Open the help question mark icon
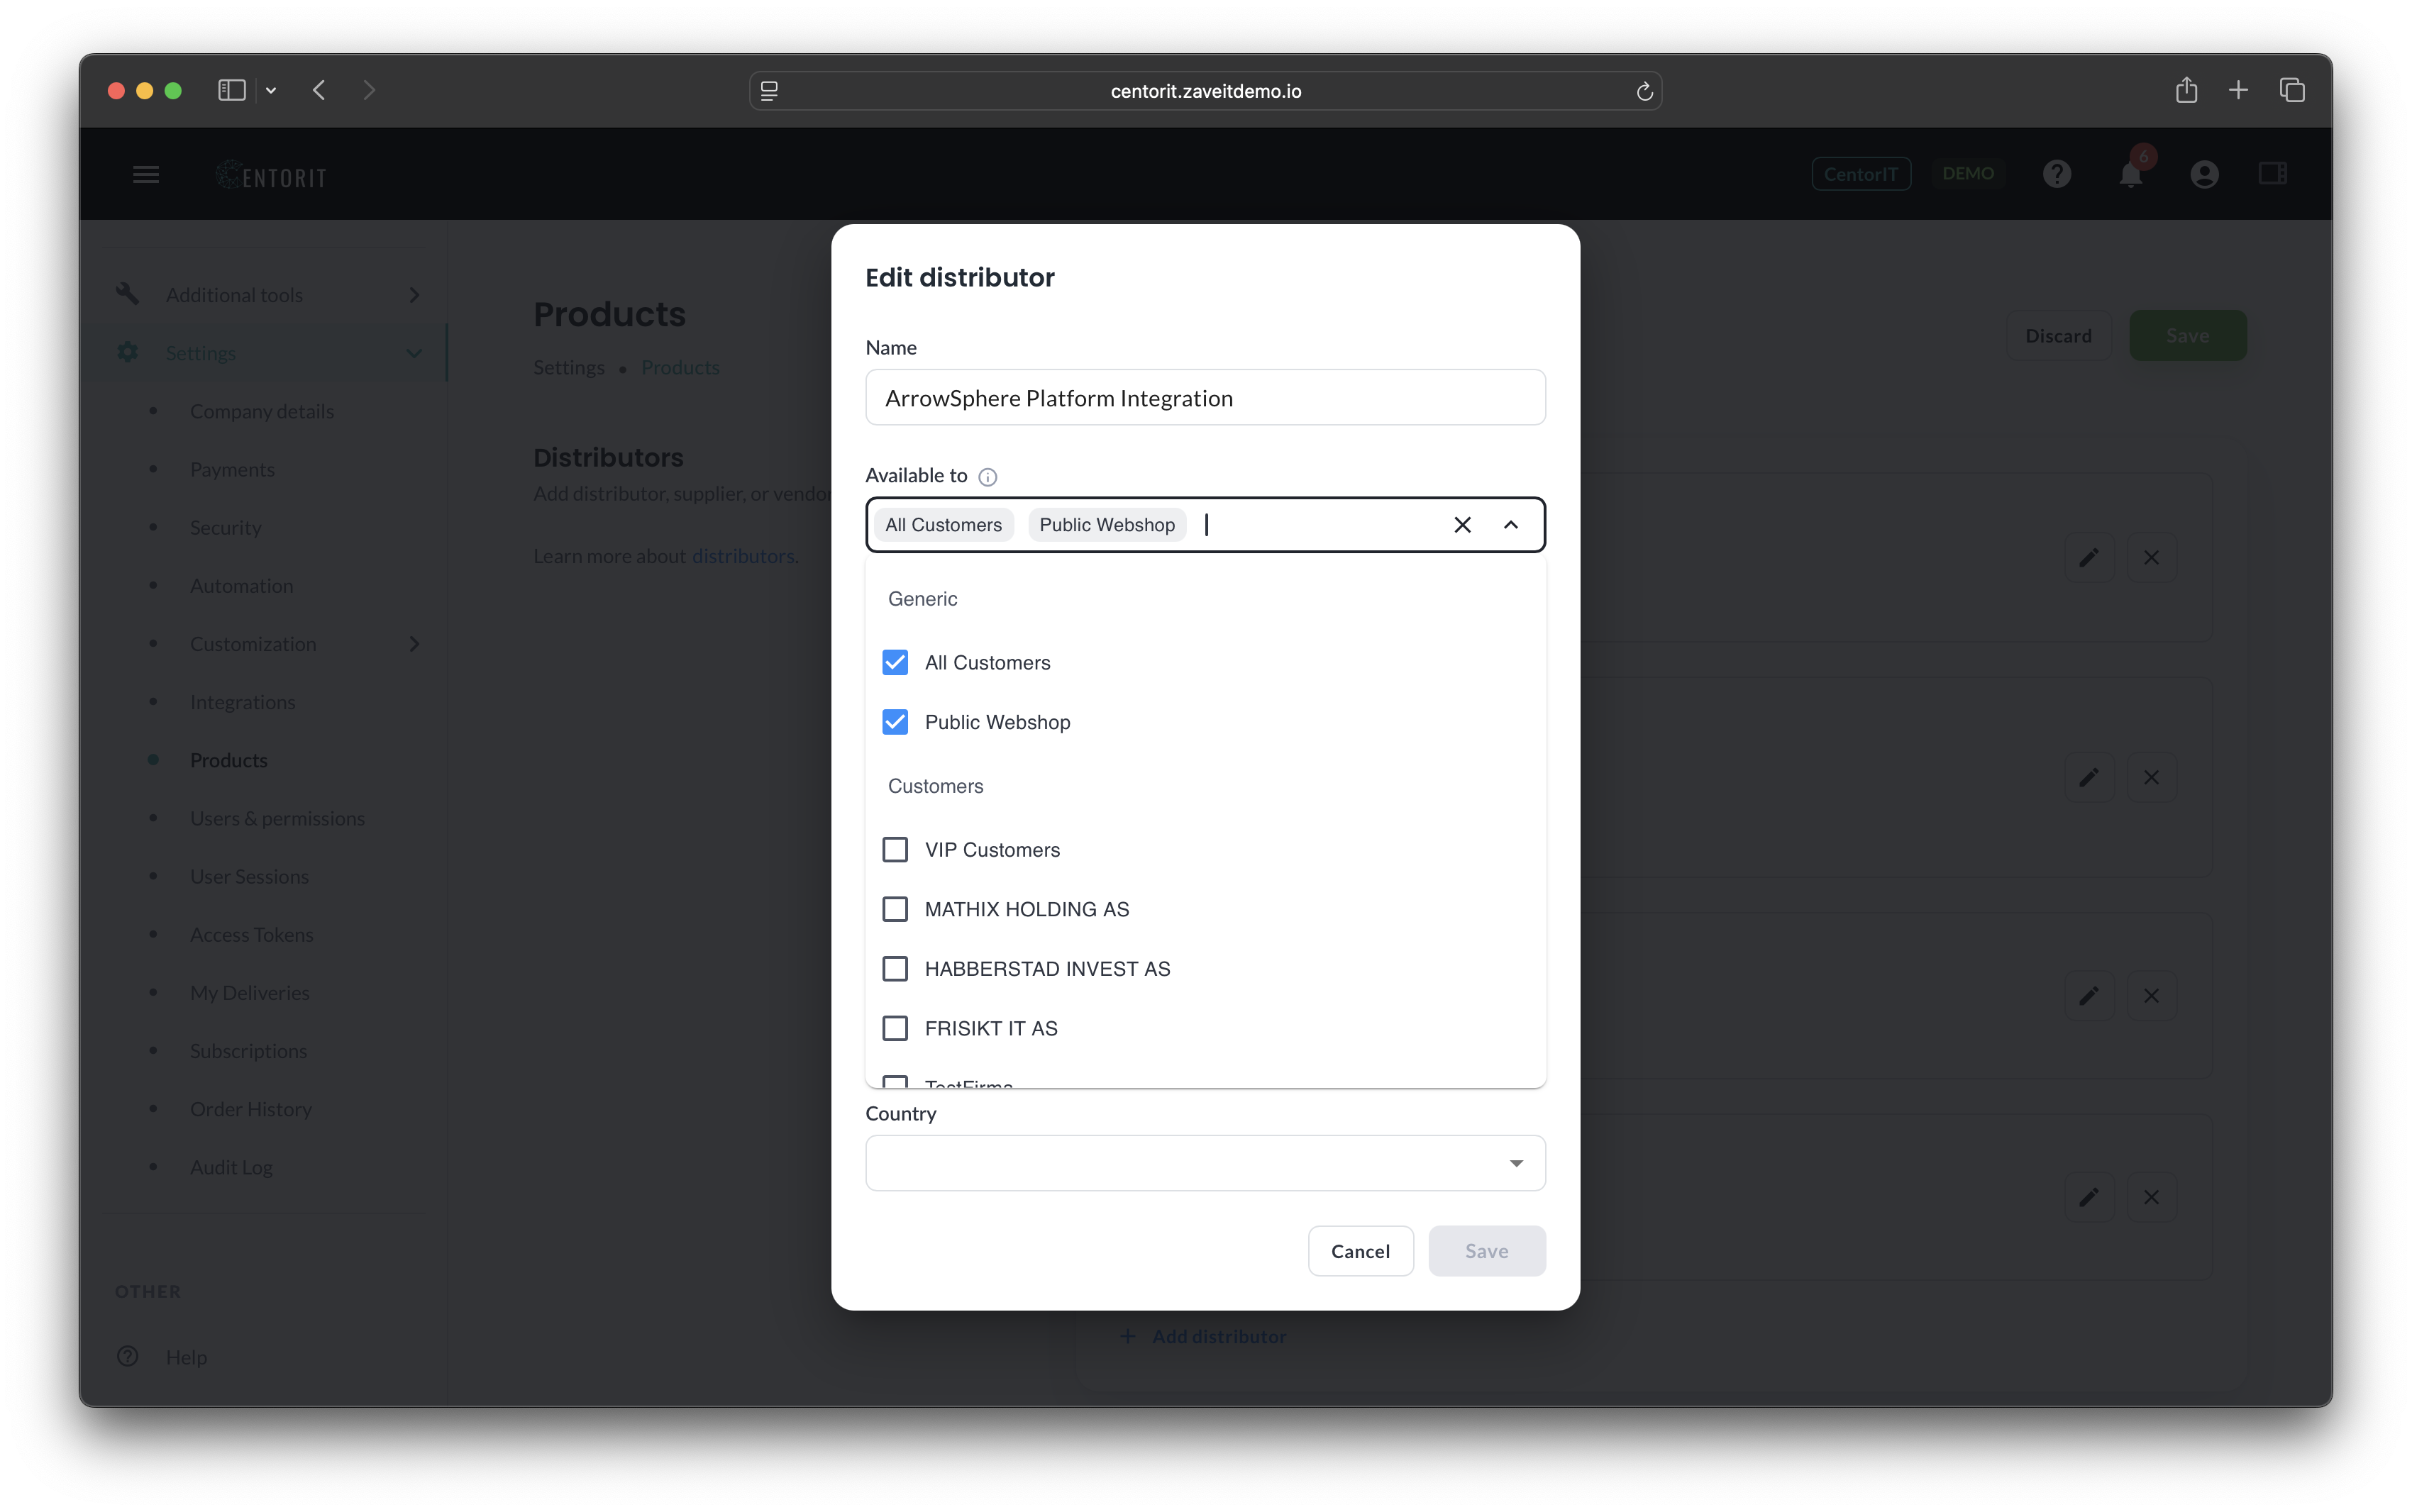 [2056, 175]
